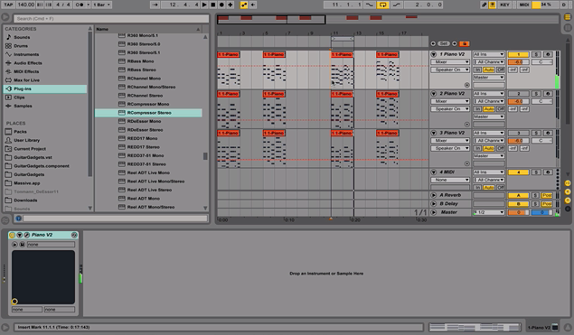574x335 pixels.
Task: Fold track 1 Piano V2
Action: pyautogui.click(x=434, y=54)
